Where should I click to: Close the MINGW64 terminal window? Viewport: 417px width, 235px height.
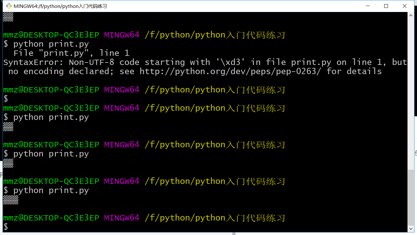click(404, 6)
